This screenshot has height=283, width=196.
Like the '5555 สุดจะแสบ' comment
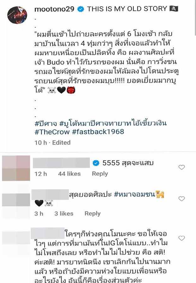181,167
